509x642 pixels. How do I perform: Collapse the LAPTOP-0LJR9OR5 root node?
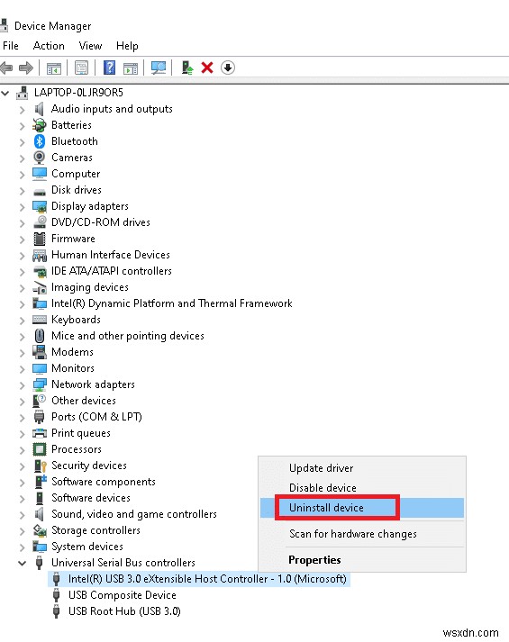point(5,93)
